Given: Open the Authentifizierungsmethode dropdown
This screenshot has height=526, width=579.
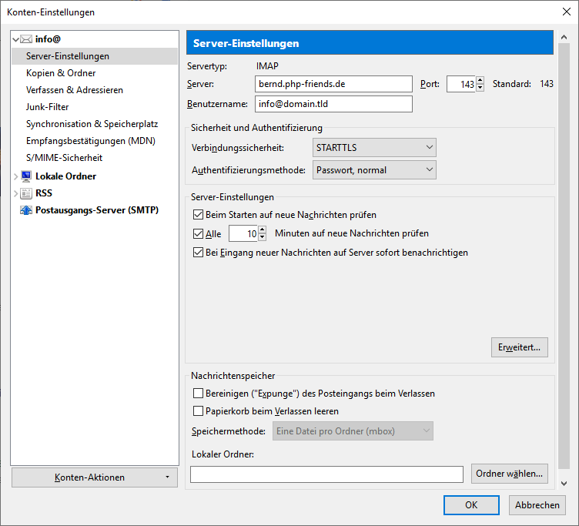Looking at the screenshot, I should (x=374, y=170).
